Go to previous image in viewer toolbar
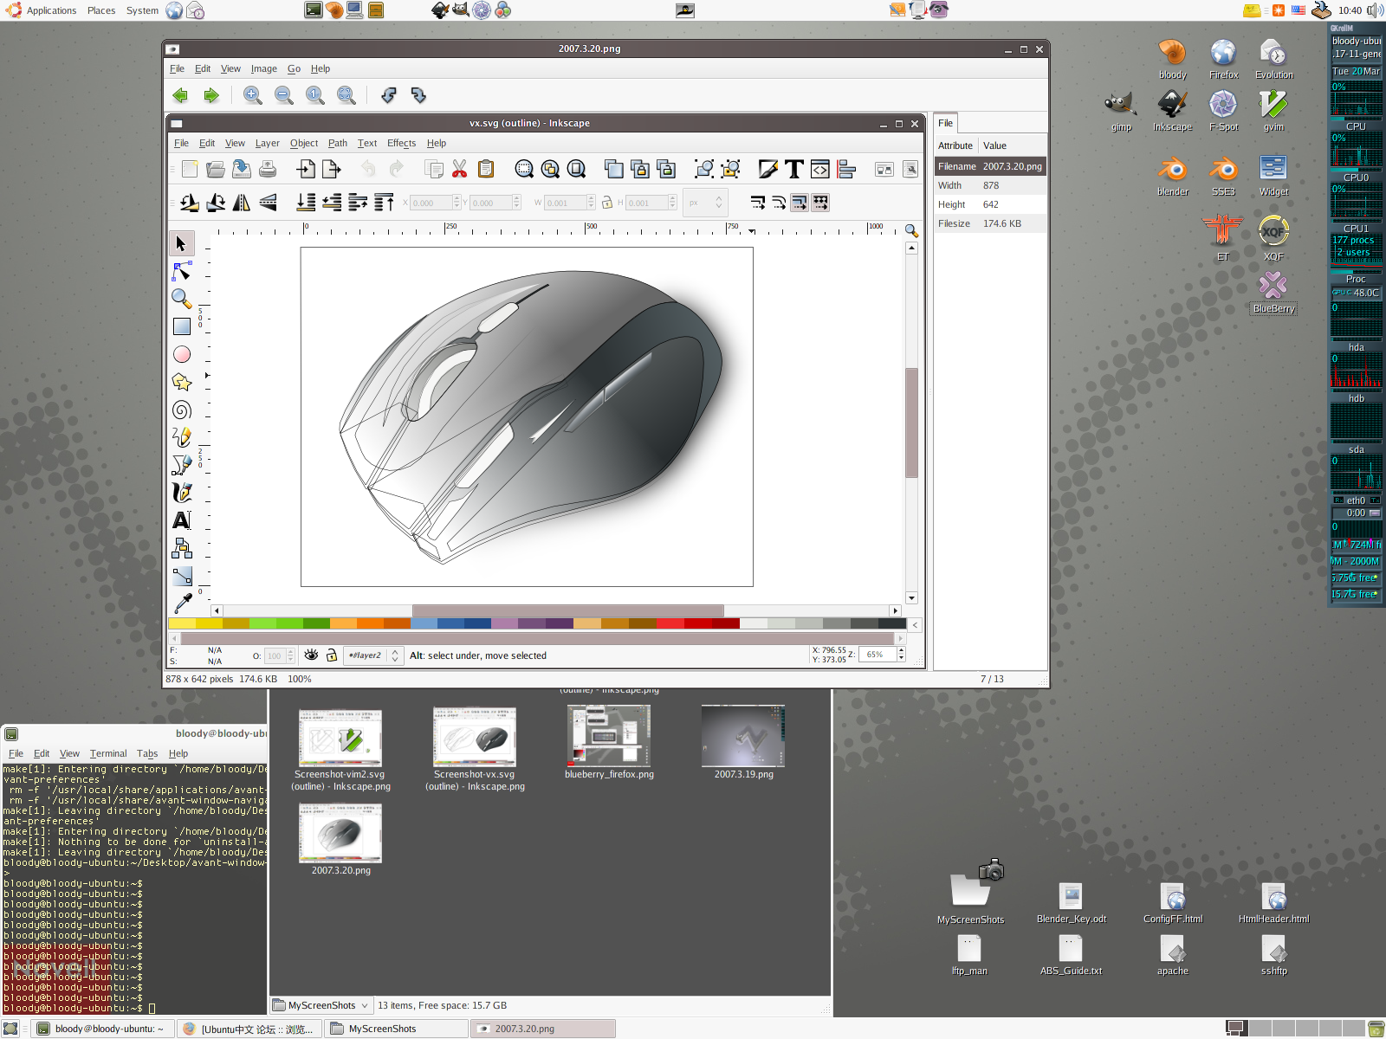 (x=180, y=95)
